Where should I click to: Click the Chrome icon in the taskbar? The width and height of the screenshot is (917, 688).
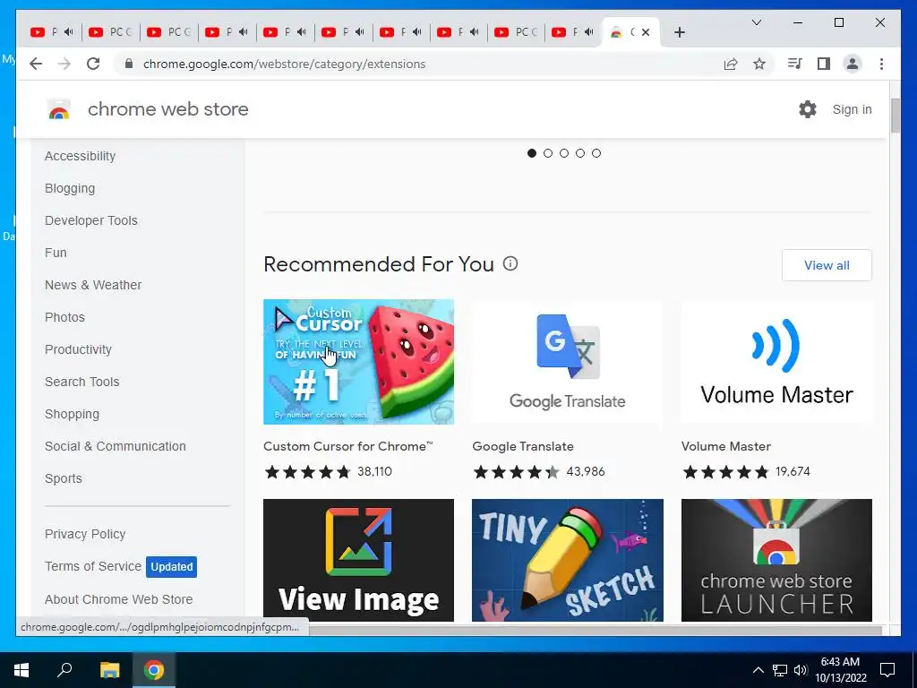(154, 670)
